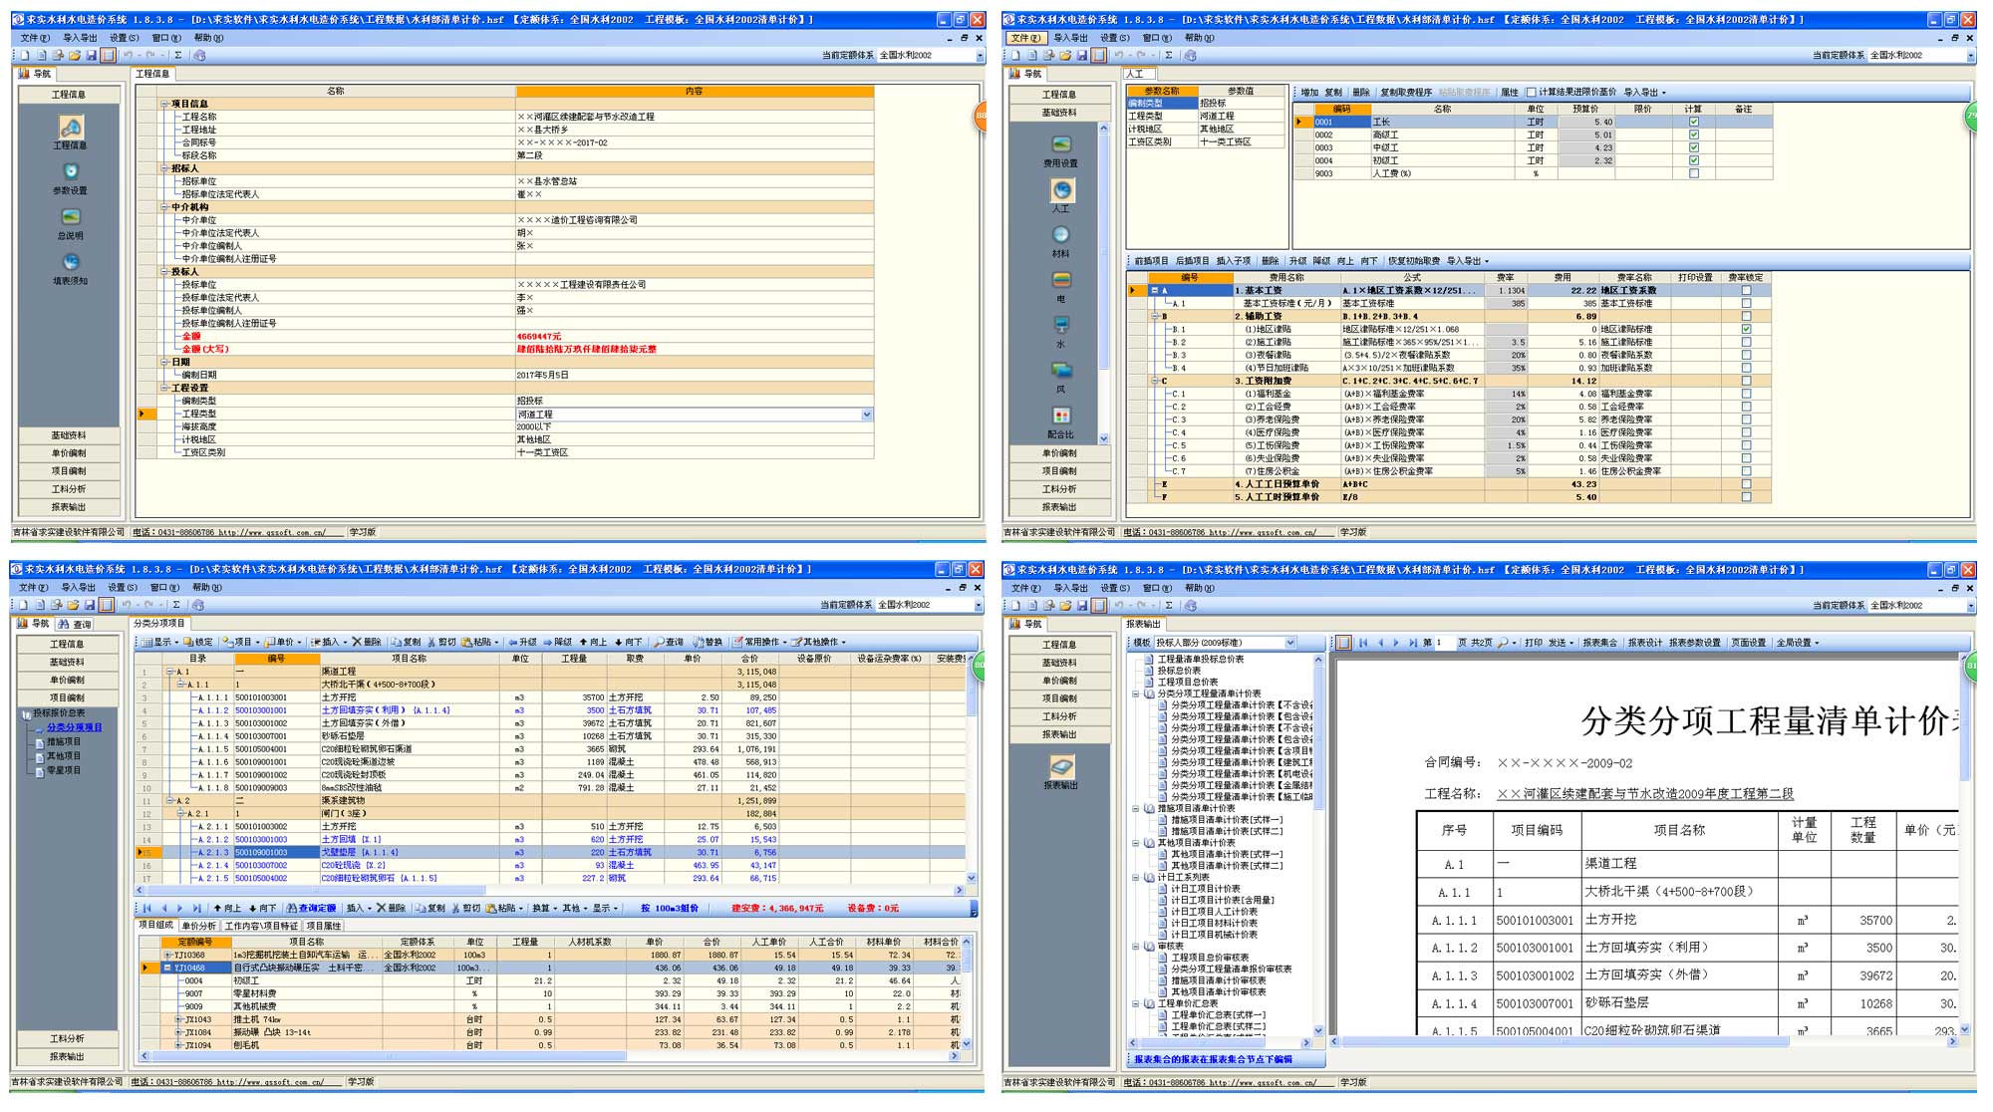Collapse the A.2 tree node
This screenshot has width=1993, height=1112.
tap(169, 801)
